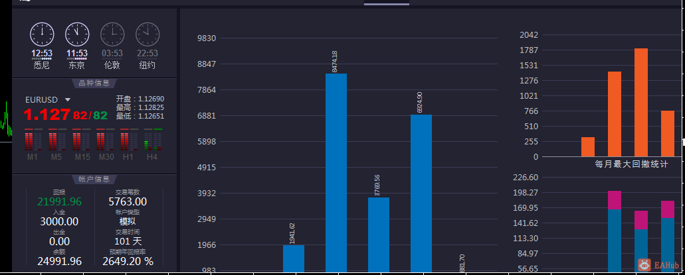Image resolution: width=685 pixels, height=275 pixels.
Task: Click the New York clock icon
Action: [147, 34]
